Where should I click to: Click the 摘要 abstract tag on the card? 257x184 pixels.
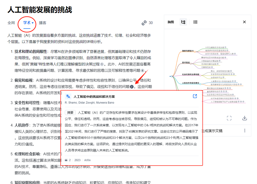tap(71, 112)
